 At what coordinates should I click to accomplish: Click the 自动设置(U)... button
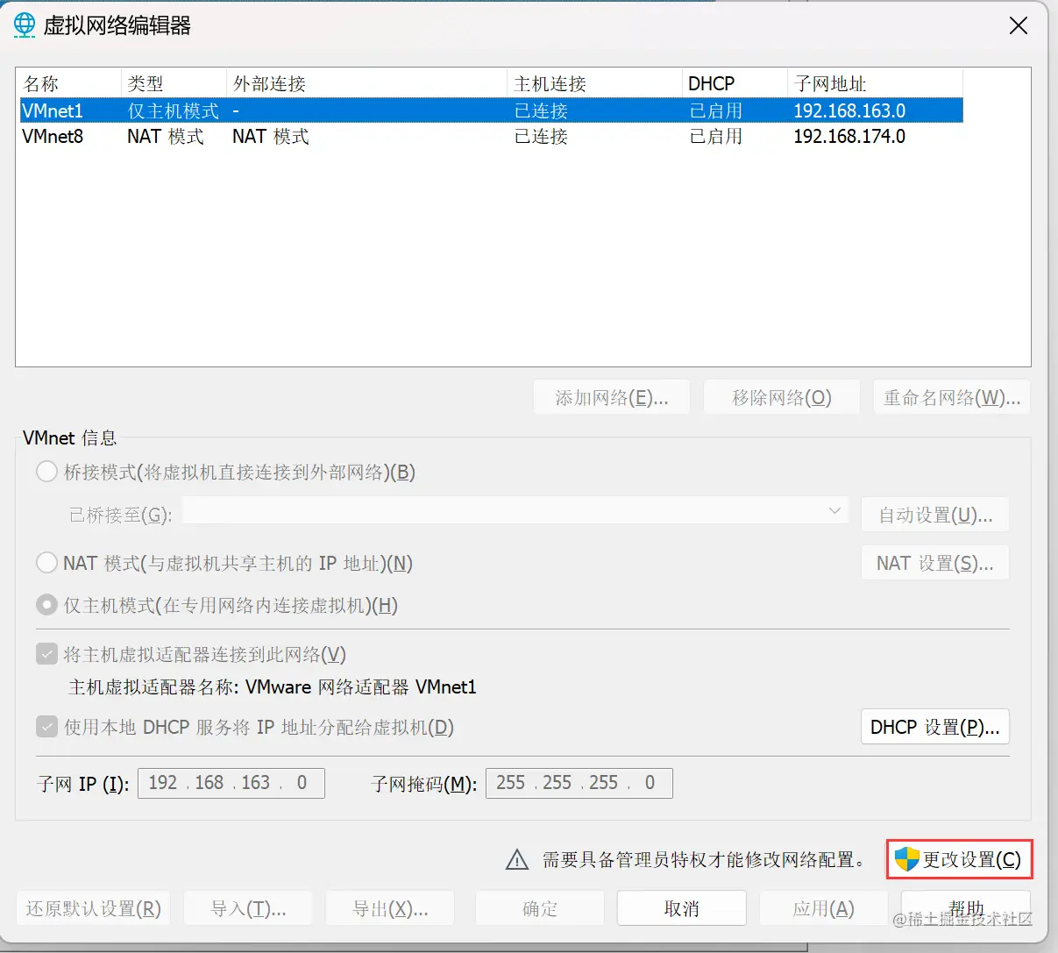pos(935,515)
